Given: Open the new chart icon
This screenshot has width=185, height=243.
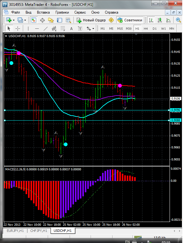Looking at the screenshot, I should (9, 20).
